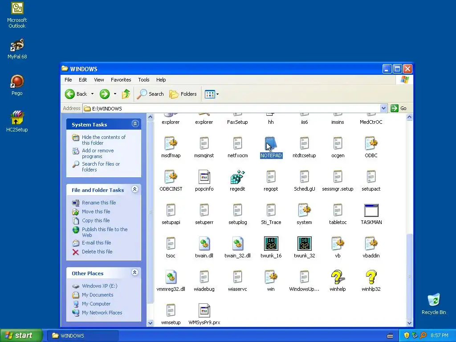
Task: Go to My Network Places link
Action: pos(102,313)
